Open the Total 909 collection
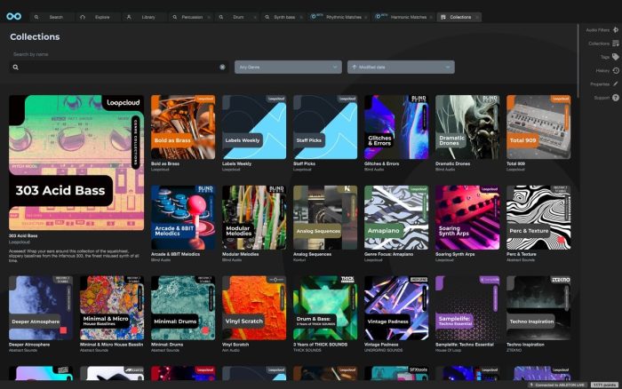This screenshot has width=622, height=389. point(538,127)
